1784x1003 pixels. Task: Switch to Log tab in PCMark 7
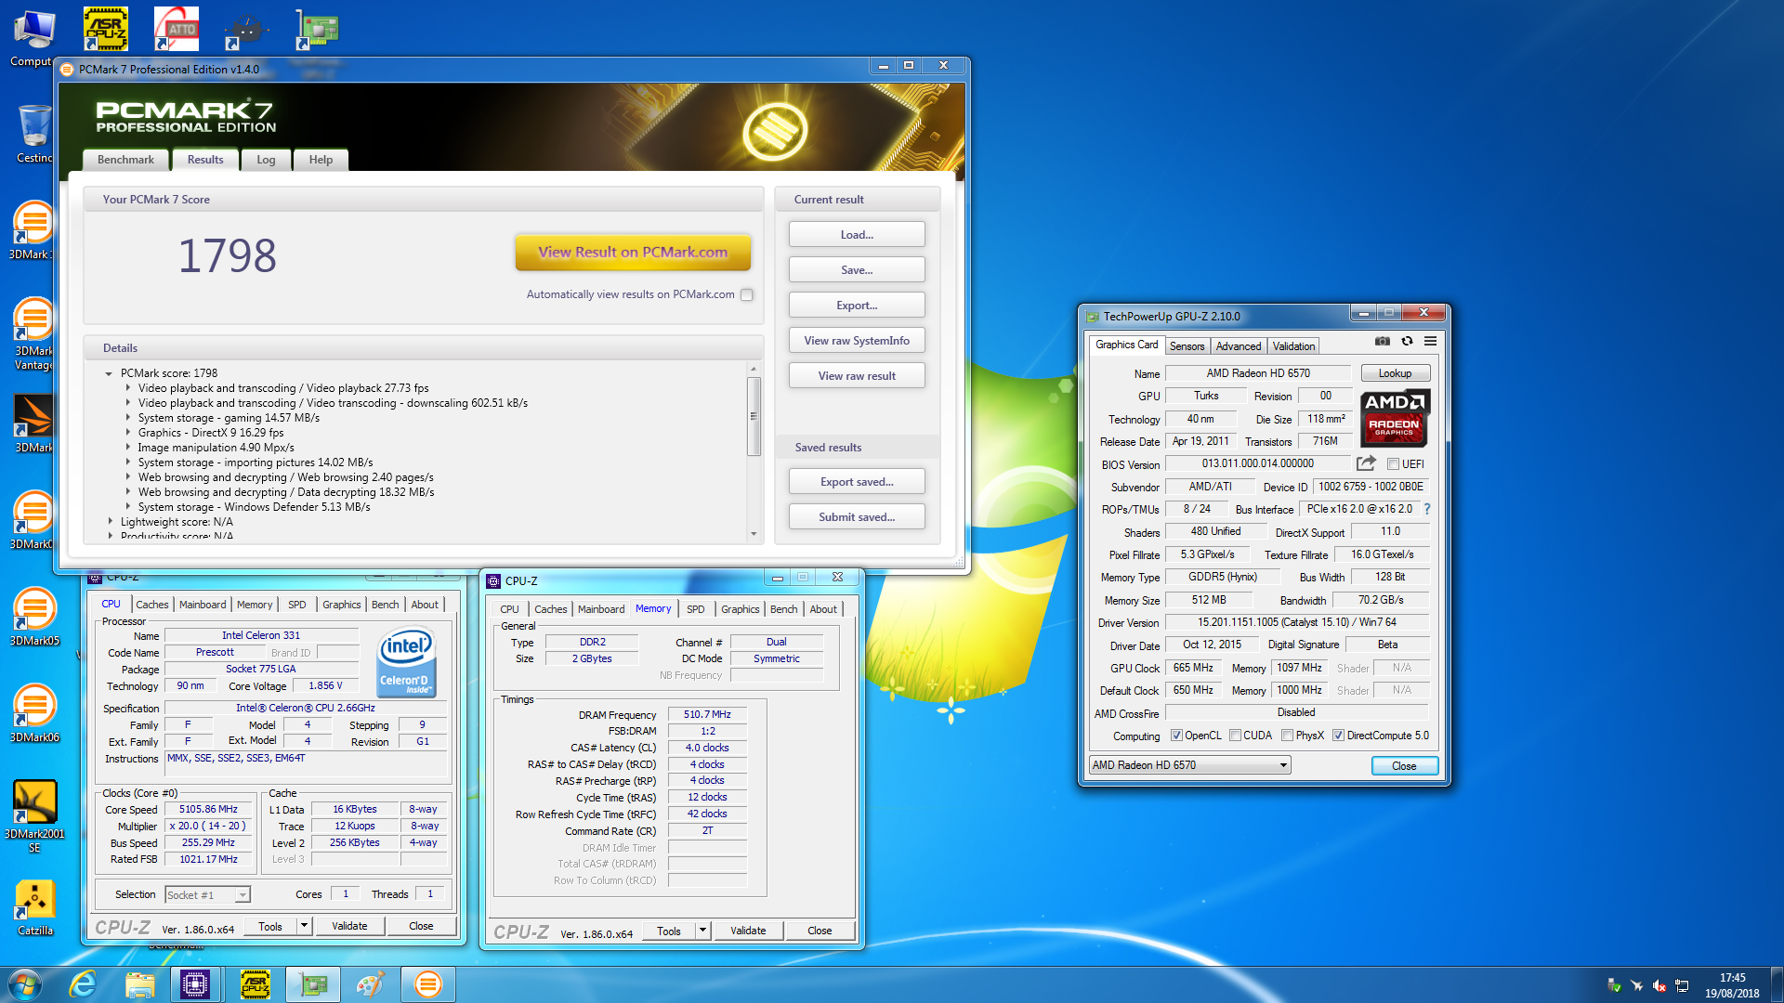pyautogui.click(x=266, y=160)
